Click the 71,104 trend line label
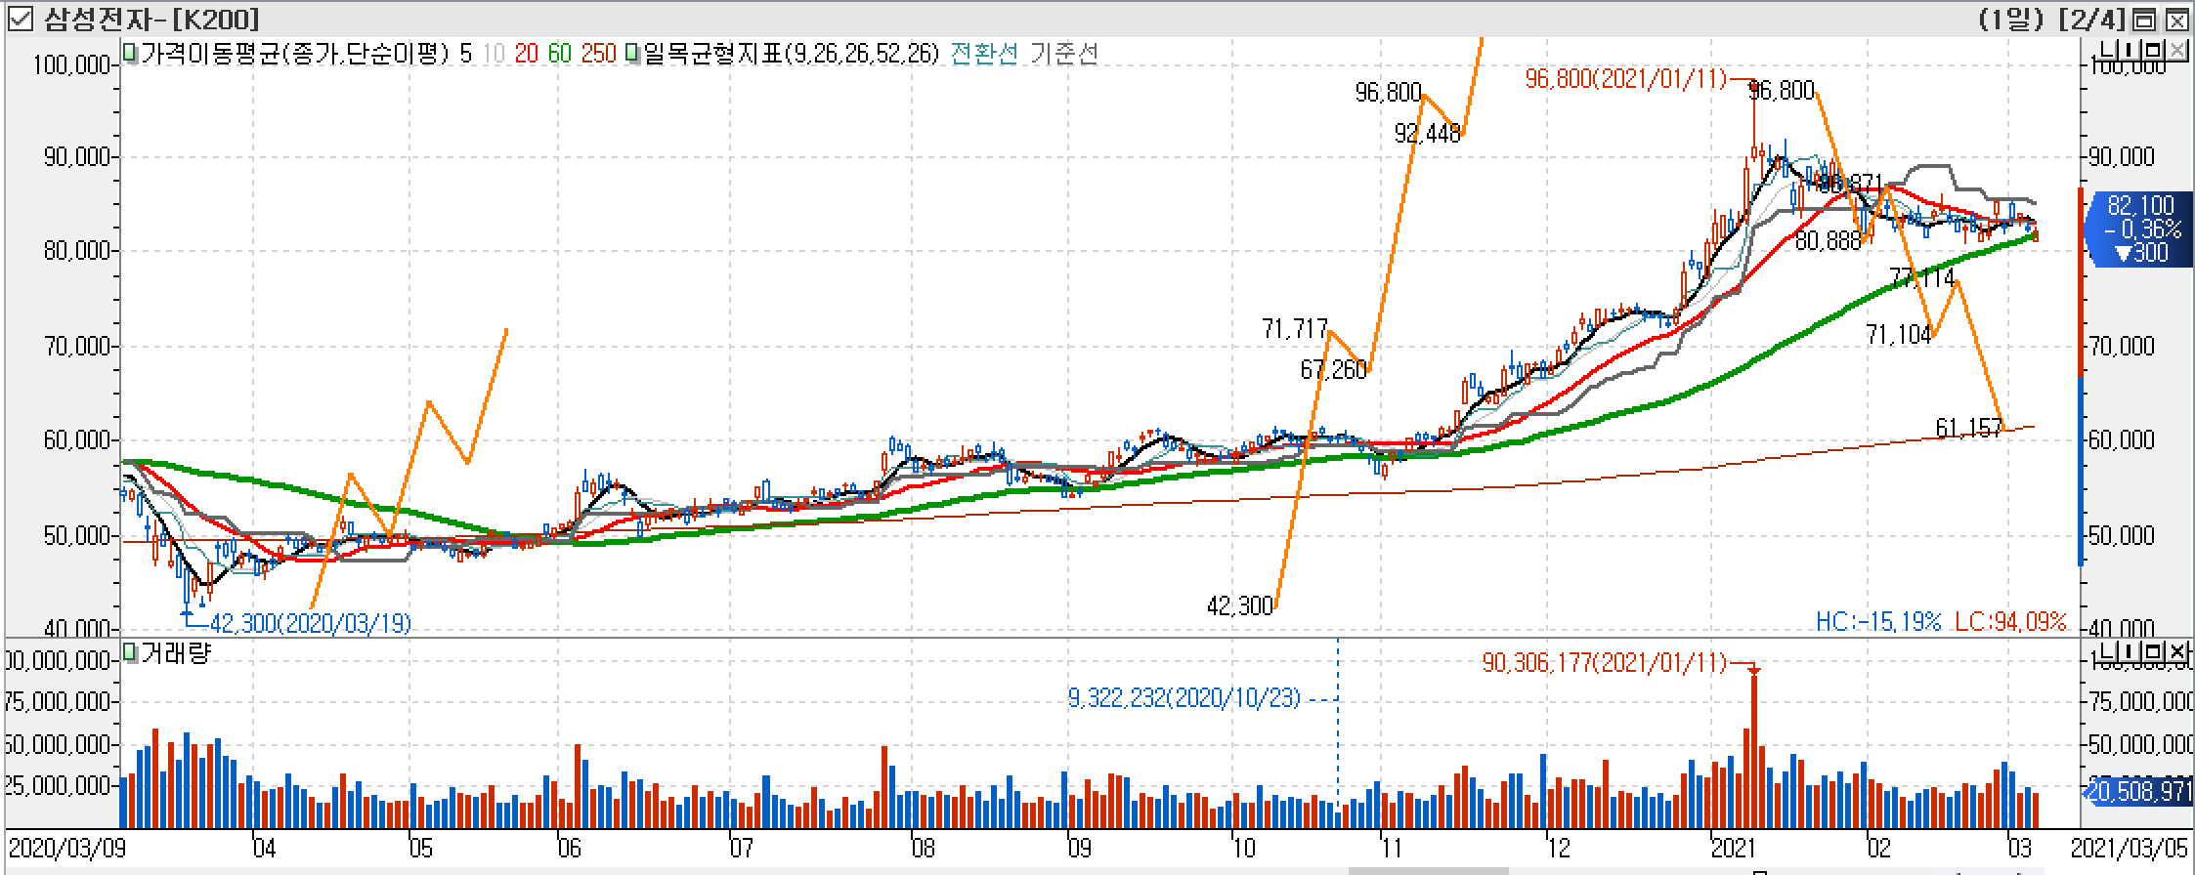The image size is (2195, 875). [1899, 335]
